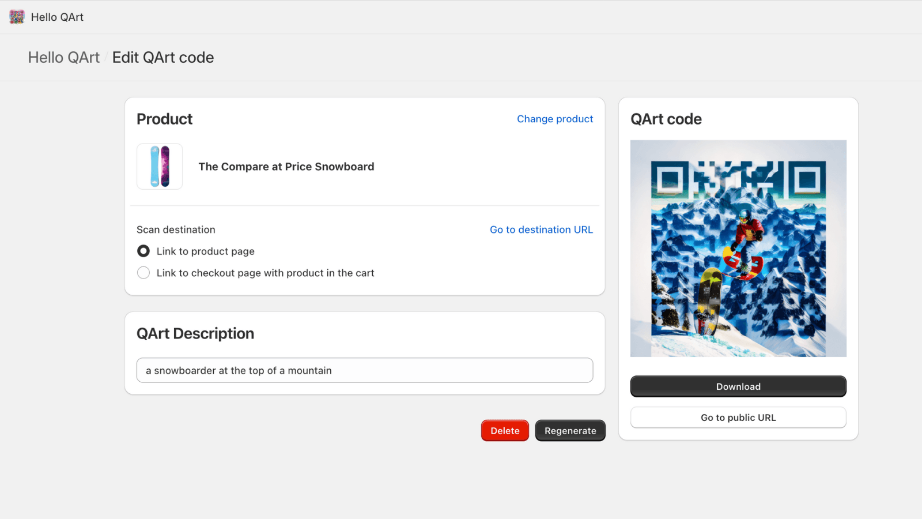Click The Compare at Price Snowboard name
The width and height of the screenshot is (922, 519).
click(x=286, y=167)
